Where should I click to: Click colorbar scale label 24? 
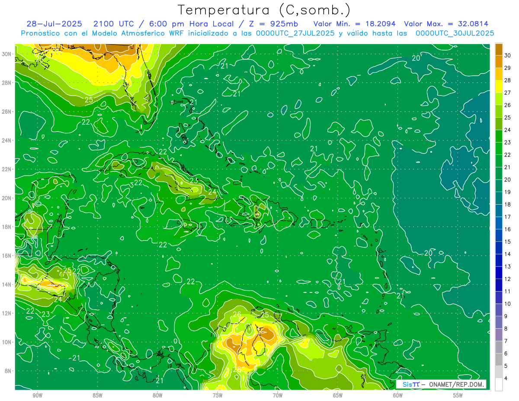pyautogui.click(x=508, y=130)
